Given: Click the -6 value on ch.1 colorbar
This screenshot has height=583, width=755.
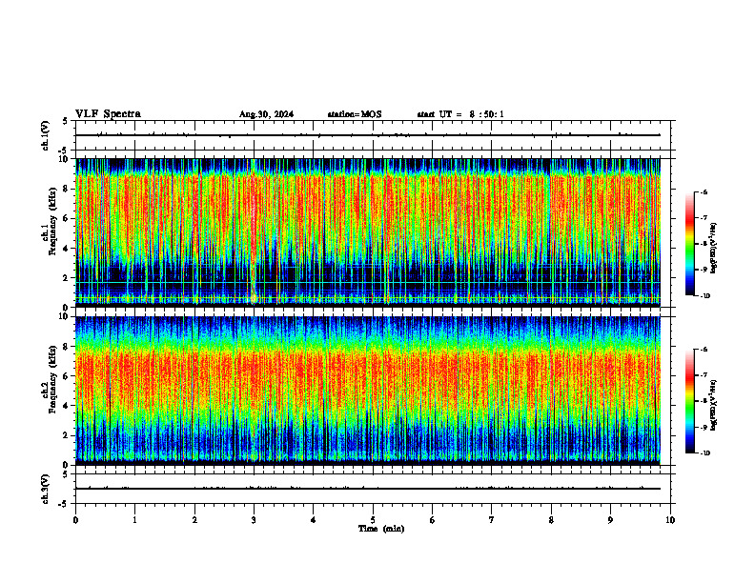Looking at the screenshot, I should click(704, 191).
